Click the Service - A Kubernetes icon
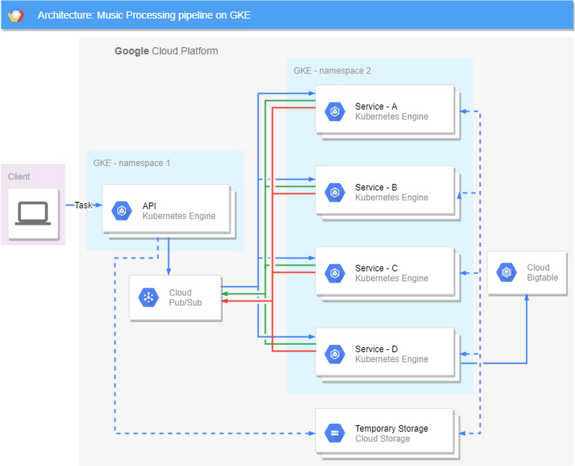 tap(335, 111)
